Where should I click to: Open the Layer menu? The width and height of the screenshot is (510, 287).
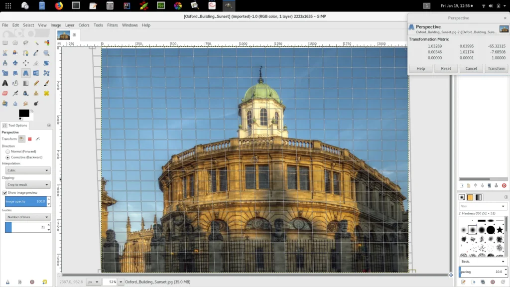point(70,25)
